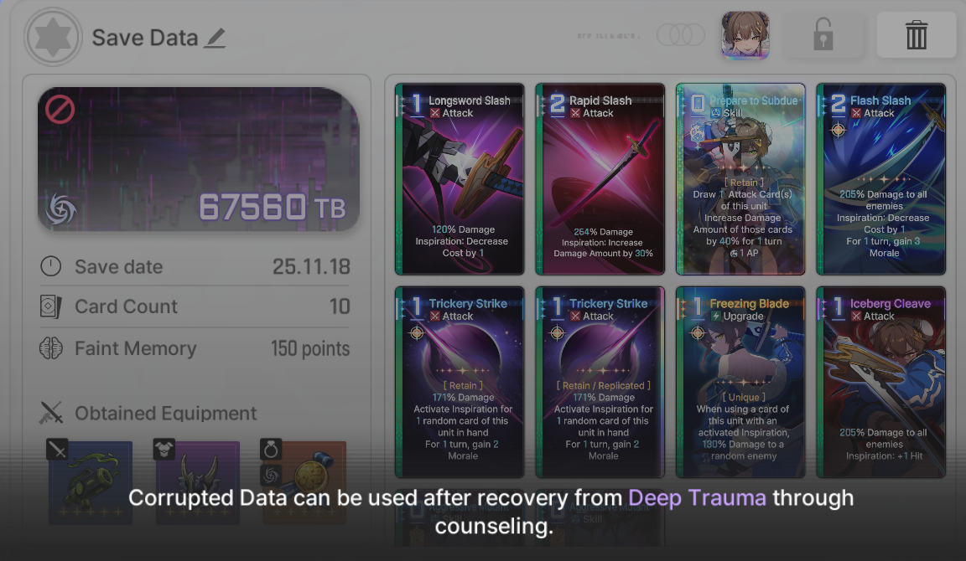Open the Flash Slash card
Viewport: 966px width, 561px height.
point(881,179)
